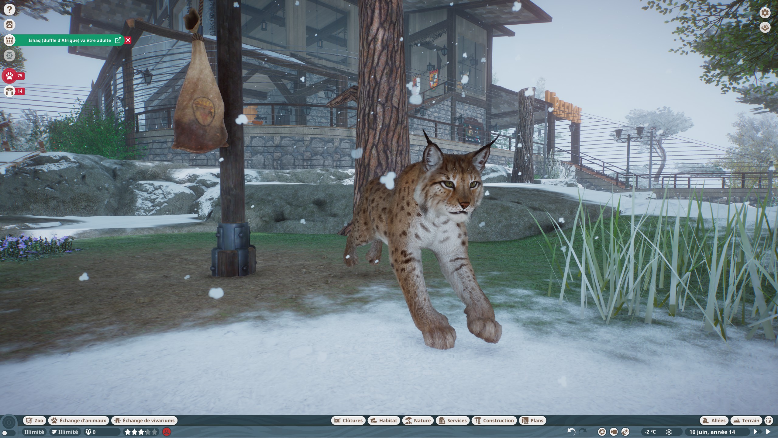
Task: Click the Ishaq va être adulte notification
Action: click(x=70, y=40)
